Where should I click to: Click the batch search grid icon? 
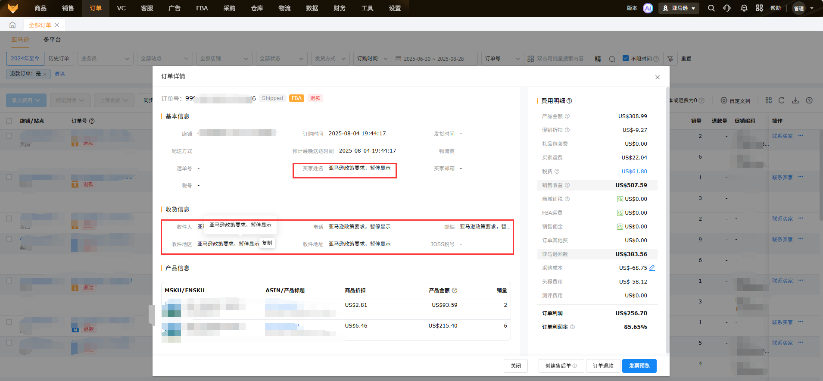pyautogui.click(x=531, y=59)
